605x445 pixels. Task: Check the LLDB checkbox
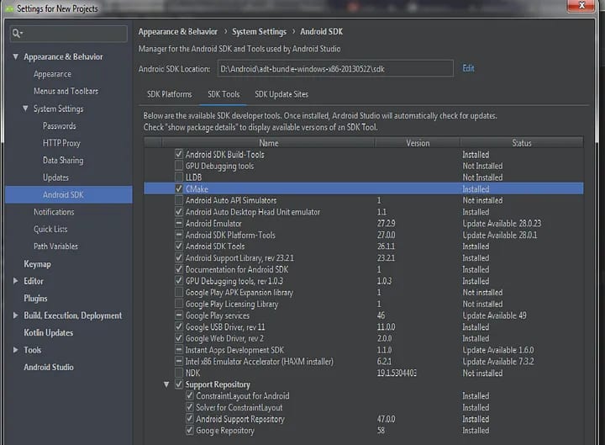(x=179, y=177)
